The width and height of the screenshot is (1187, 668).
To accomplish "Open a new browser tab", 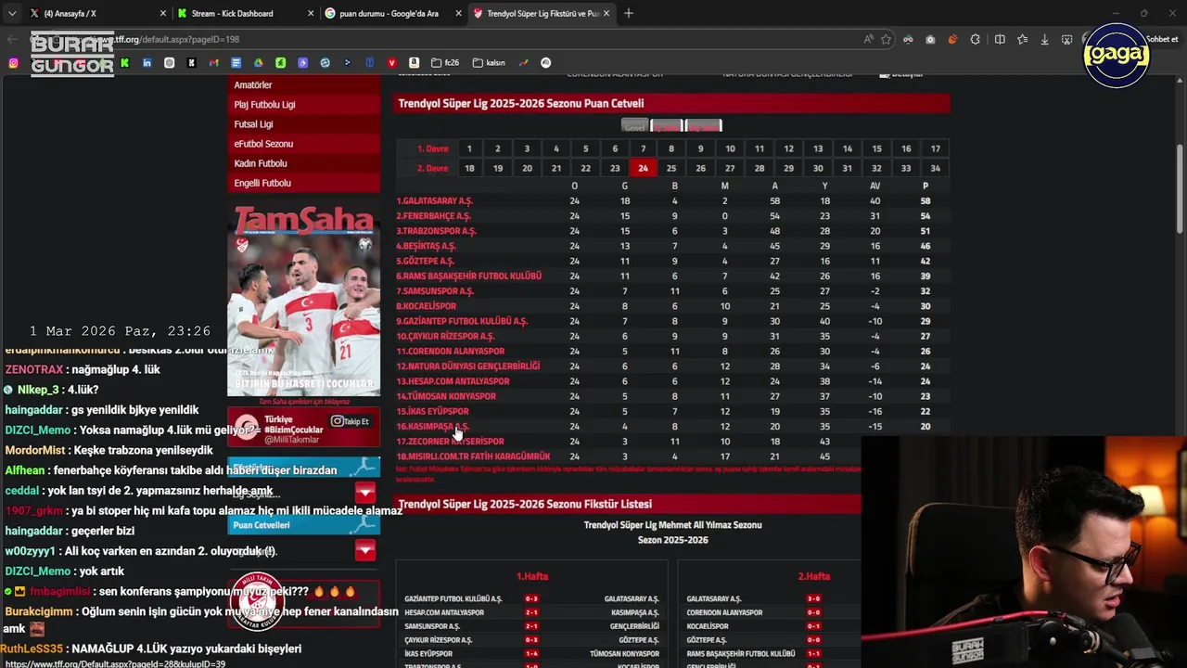I will (629, 13).
